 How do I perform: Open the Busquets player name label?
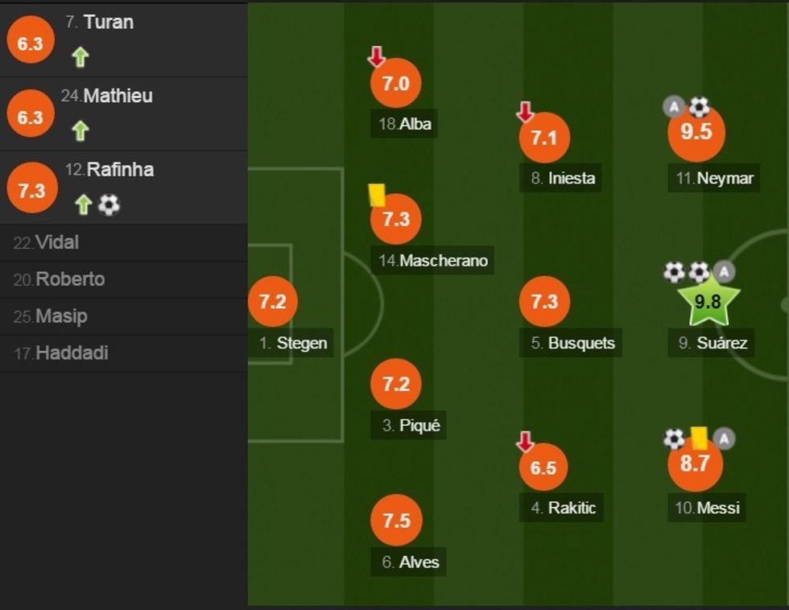tap(580, 343)
